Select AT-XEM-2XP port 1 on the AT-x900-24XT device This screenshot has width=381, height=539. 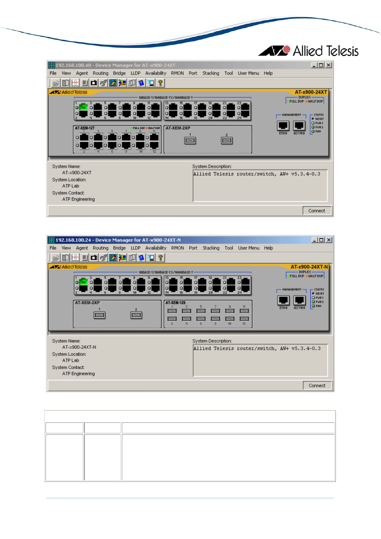[x=190, y=141]
